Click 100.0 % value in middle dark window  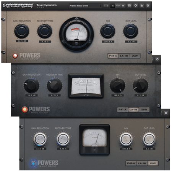pyautogui.click(x=118, y=96)
